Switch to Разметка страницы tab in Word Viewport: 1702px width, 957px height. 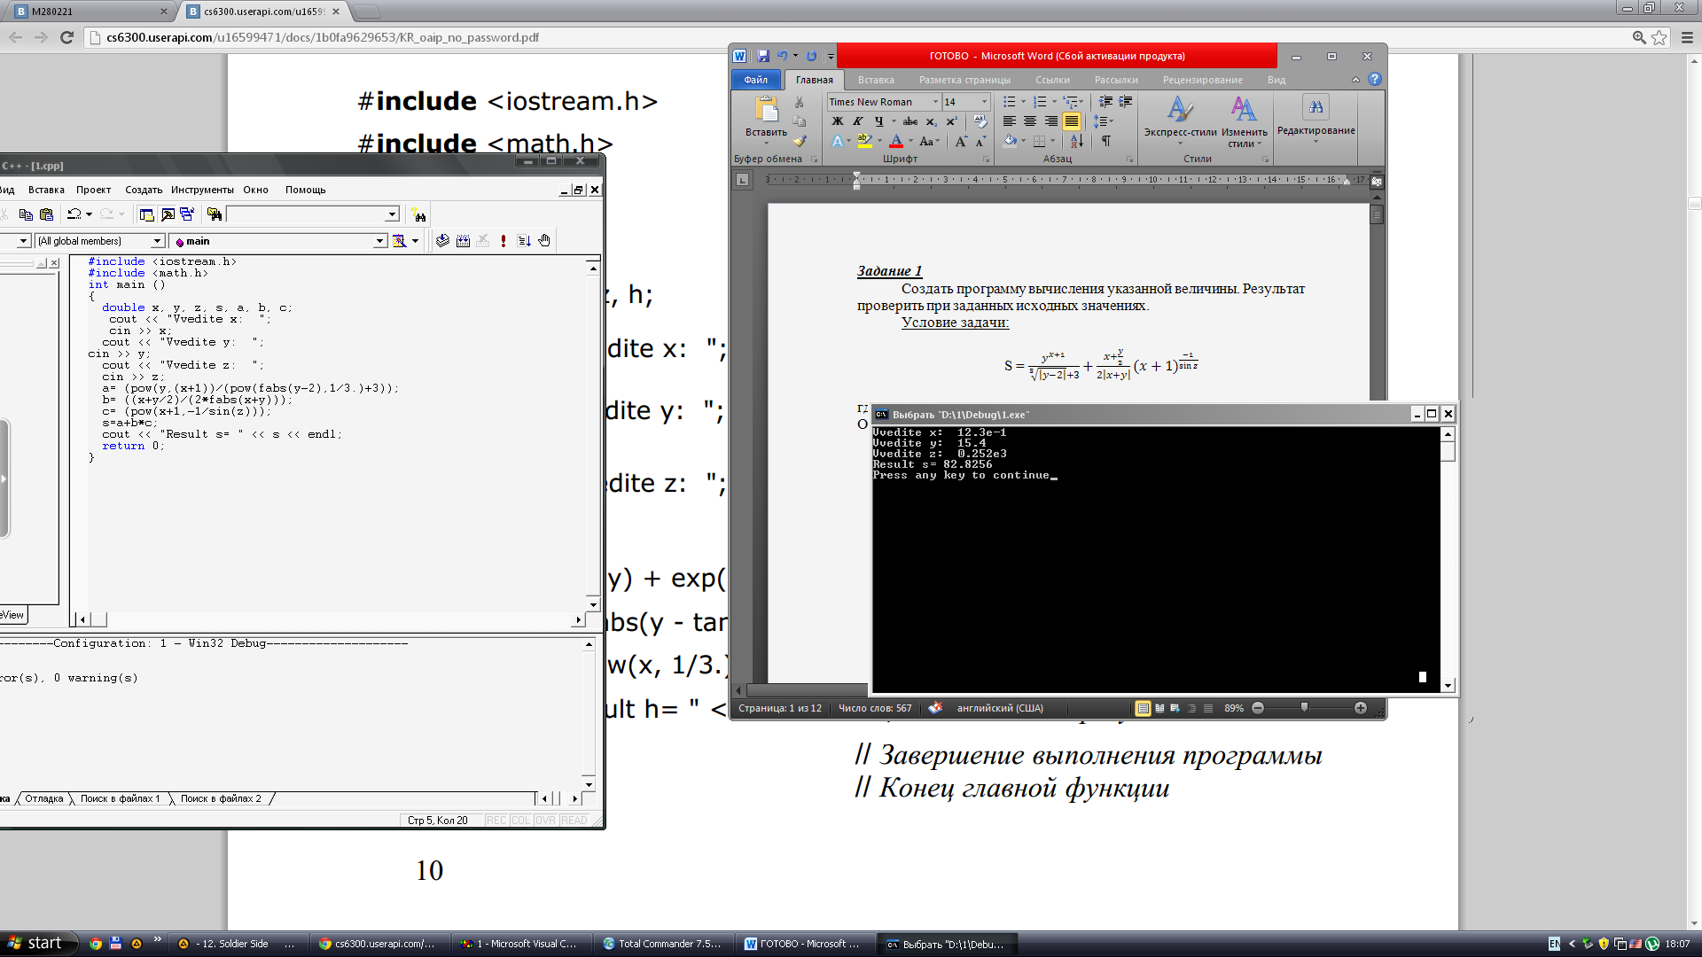[964, 80]
